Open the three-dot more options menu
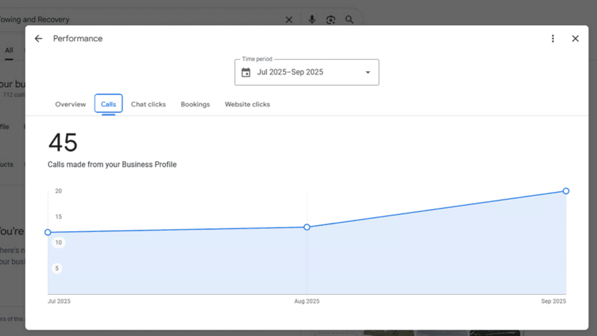This screenshot has height=336, width=597. coord(553,39)
